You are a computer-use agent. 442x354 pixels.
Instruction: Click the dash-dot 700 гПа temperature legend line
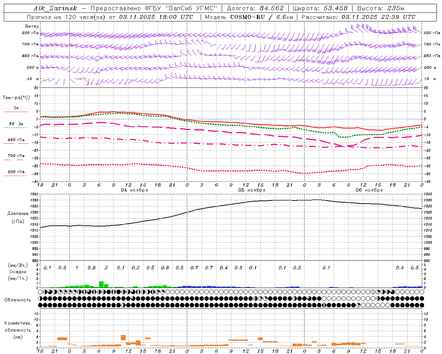[15, 160]
